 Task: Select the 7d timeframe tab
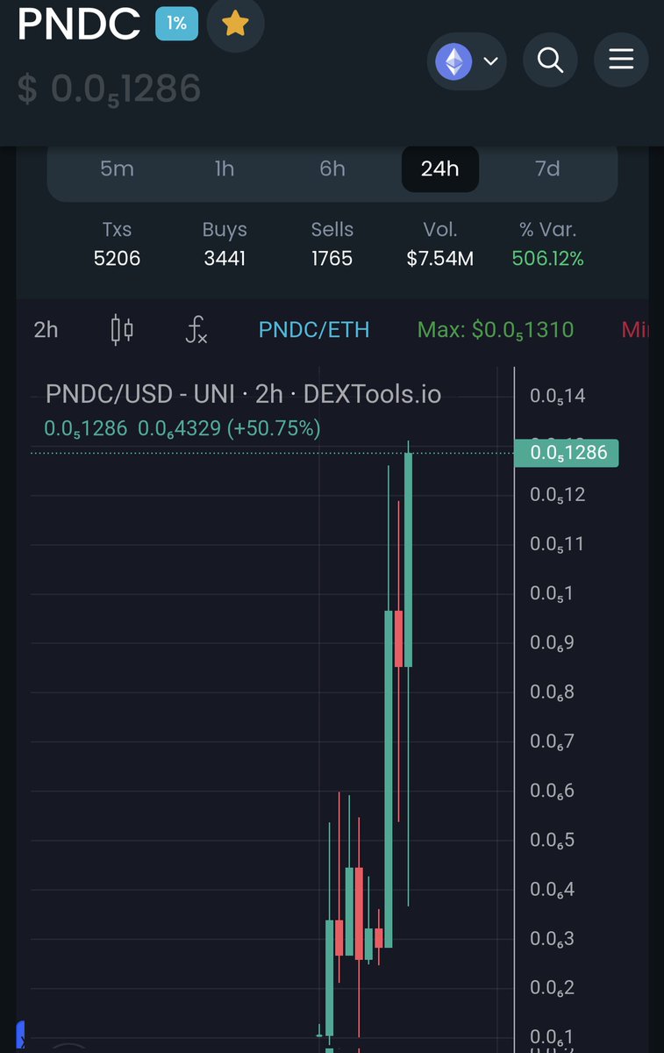[547, 168]
